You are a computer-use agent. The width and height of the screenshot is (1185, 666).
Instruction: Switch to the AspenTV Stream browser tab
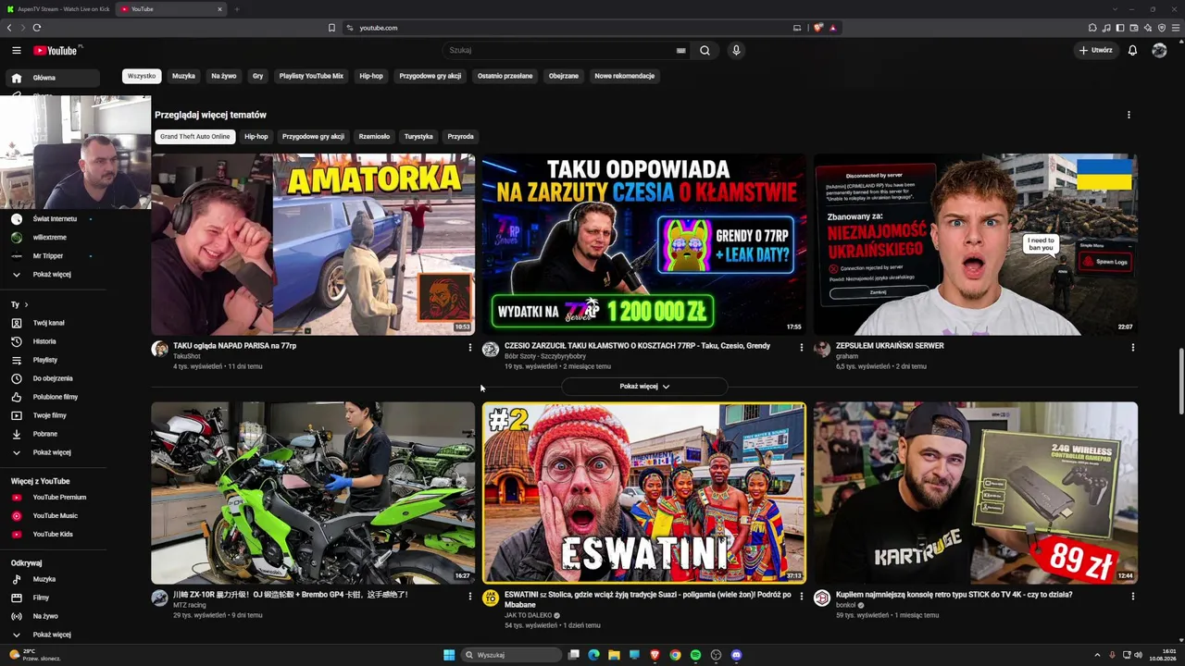click(x=57, y=9)
